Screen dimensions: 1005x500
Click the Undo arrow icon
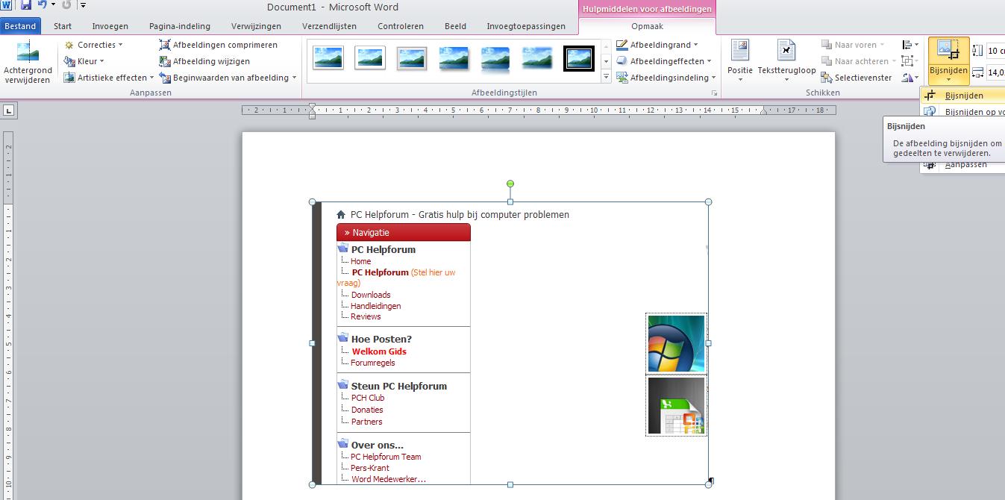(x=43, y=5)
